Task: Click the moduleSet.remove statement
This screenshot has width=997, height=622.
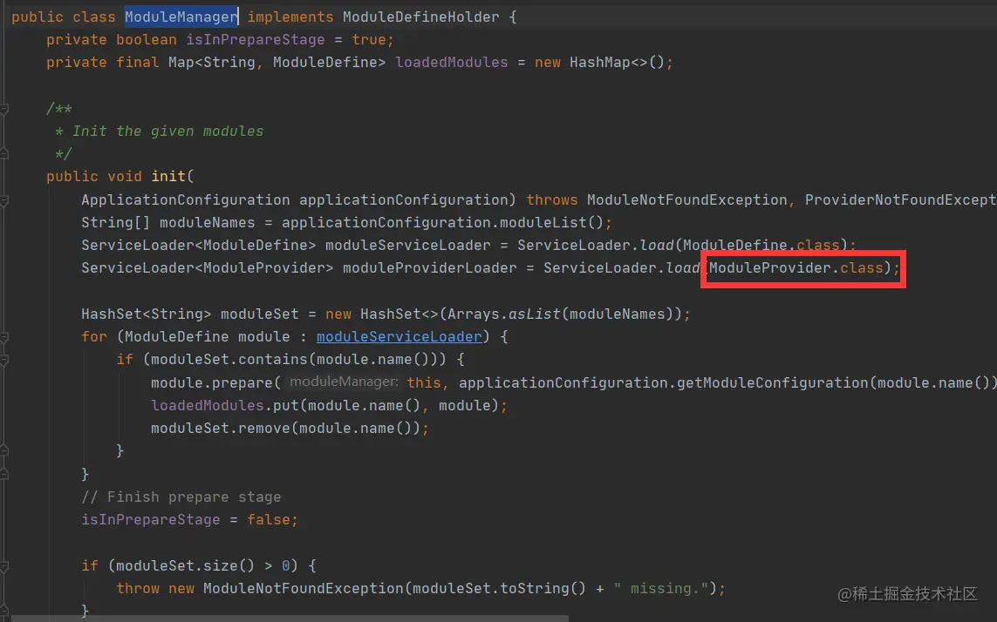Action: click(290, 429)
